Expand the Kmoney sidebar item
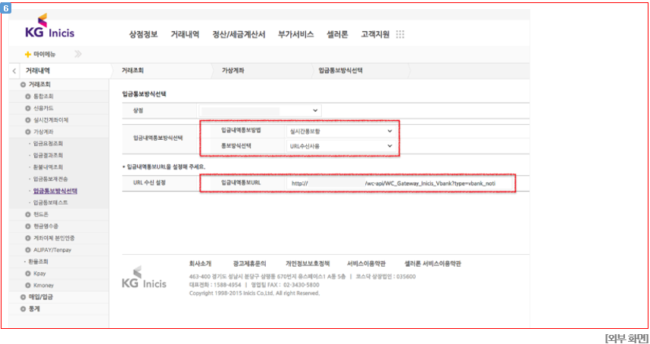650x344 pixels. point(28,285)
